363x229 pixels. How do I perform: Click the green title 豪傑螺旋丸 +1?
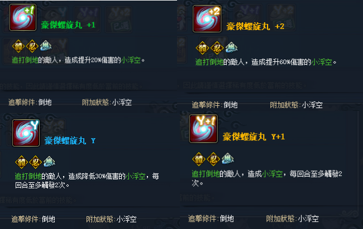point(68,25)
